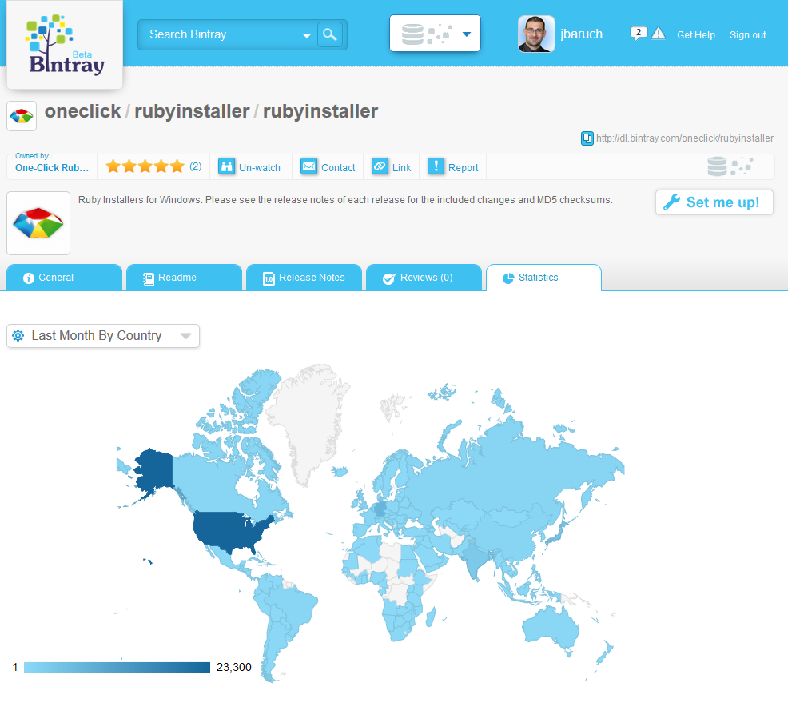The height and width of the screenshot is (703, 788).
Task: Click the binoculars Un-watch icon
Action: pyautogui.click(x=227, y=166)
